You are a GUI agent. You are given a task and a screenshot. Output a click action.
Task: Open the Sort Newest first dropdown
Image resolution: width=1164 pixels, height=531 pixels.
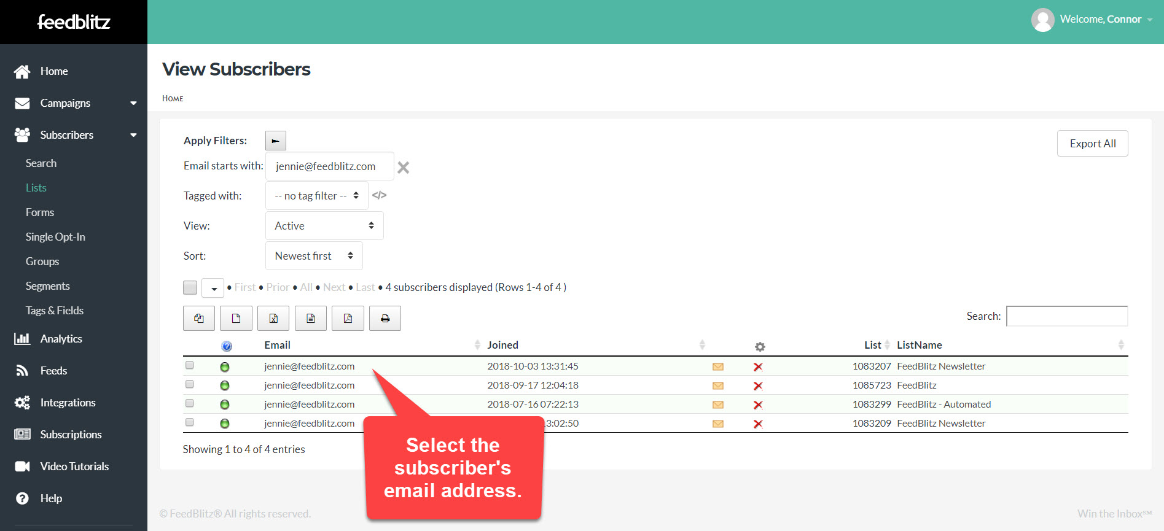(314, 256)
